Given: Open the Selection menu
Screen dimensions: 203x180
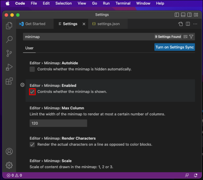Looking at the screenshot, I should pos(64,3).
